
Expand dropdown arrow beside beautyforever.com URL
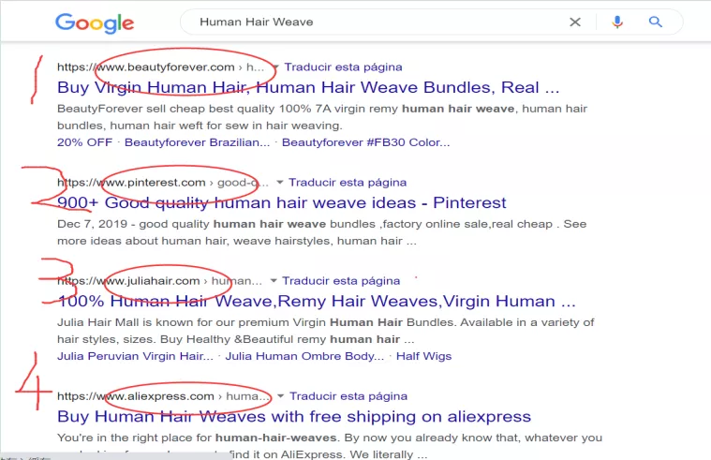[x=275, y=67]
